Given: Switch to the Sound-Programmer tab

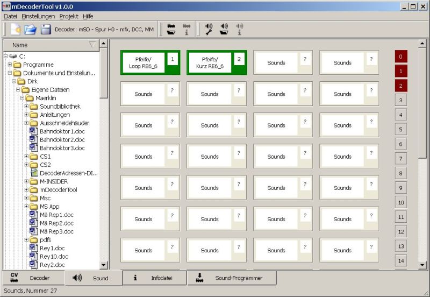Looking at the screenshot, I should click(232, 278).
